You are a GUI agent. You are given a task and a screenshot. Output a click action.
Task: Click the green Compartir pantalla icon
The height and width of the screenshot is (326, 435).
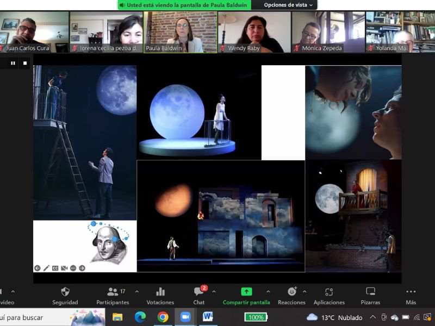coord(246,292)
